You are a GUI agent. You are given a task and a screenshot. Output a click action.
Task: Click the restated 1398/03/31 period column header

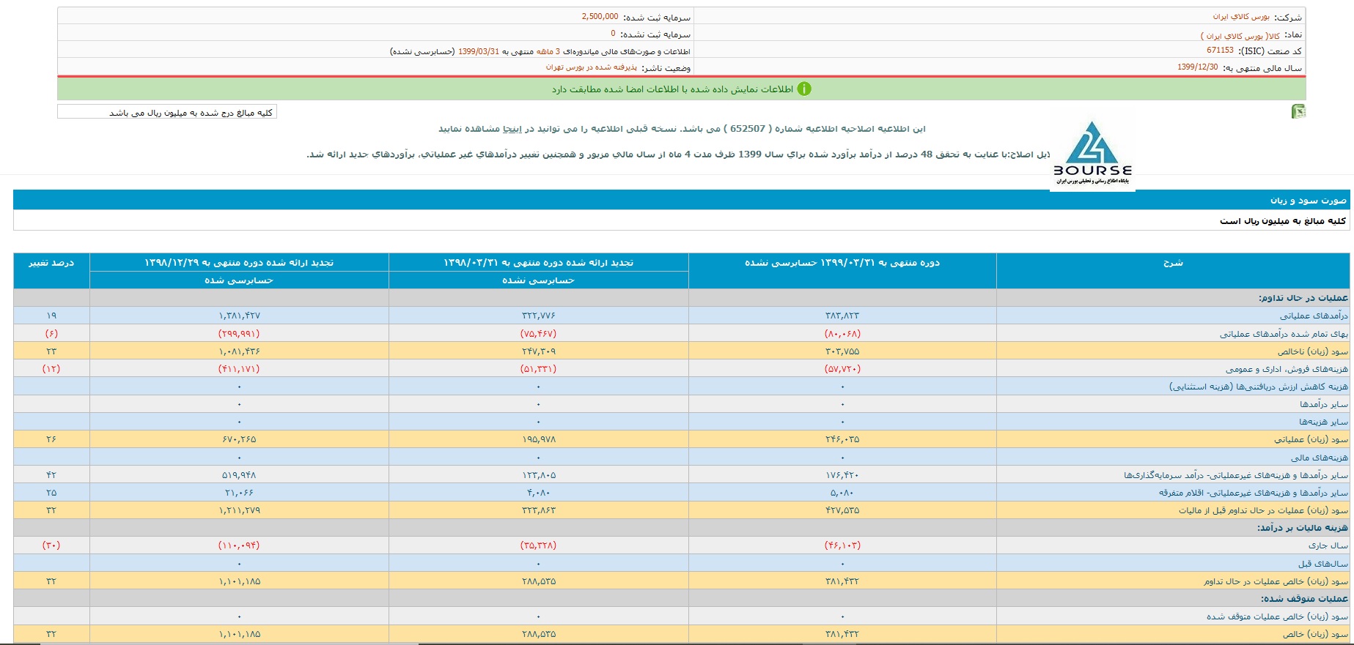click(539, 262)
